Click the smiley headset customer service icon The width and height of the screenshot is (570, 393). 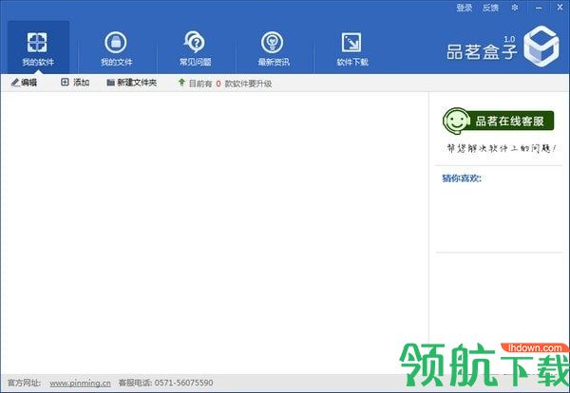pos(455,121)
